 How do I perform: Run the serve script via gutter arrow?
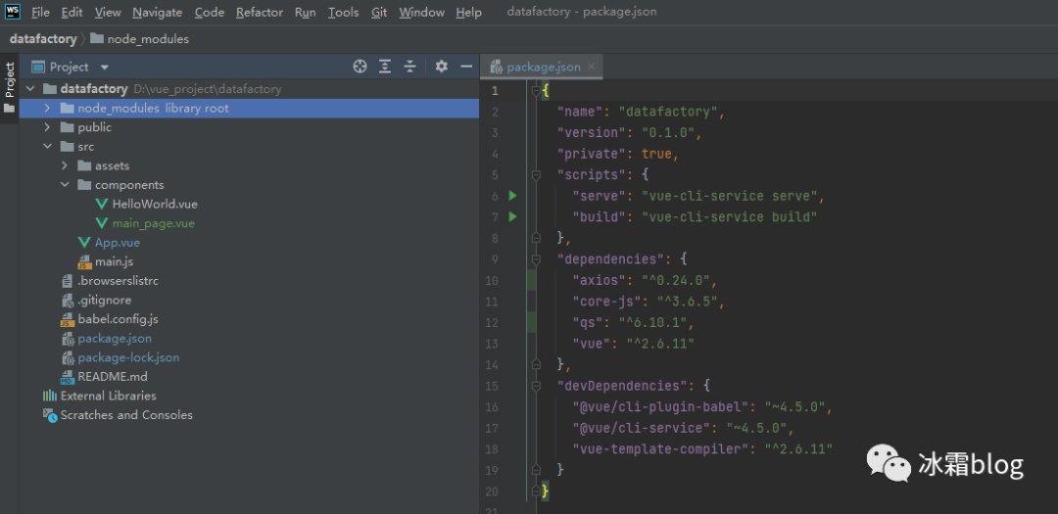click(x=512, y=196)
